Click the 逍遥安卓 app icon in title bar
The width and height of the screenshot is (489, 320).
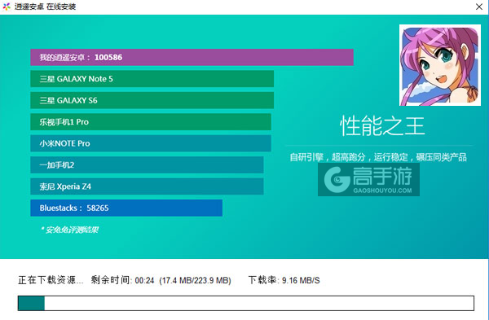(x=7, y=7)
